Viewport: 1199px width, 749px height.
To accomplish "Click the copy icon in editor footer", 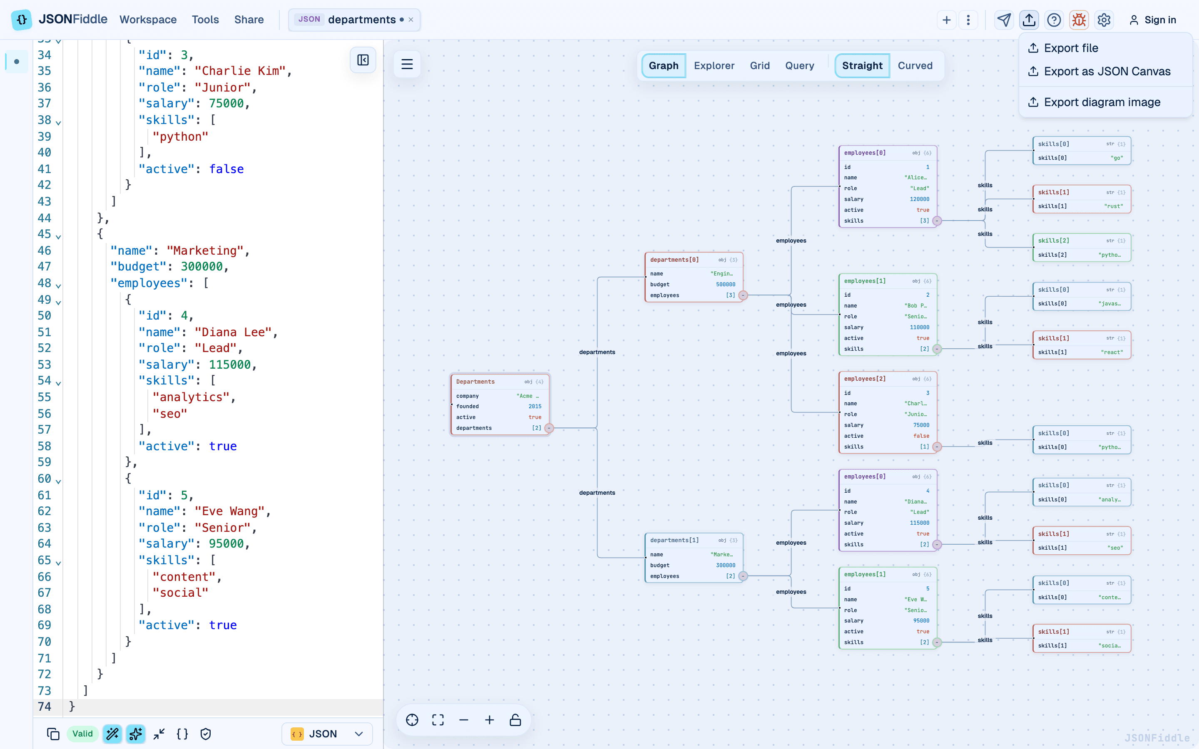I will coord(53,734).
